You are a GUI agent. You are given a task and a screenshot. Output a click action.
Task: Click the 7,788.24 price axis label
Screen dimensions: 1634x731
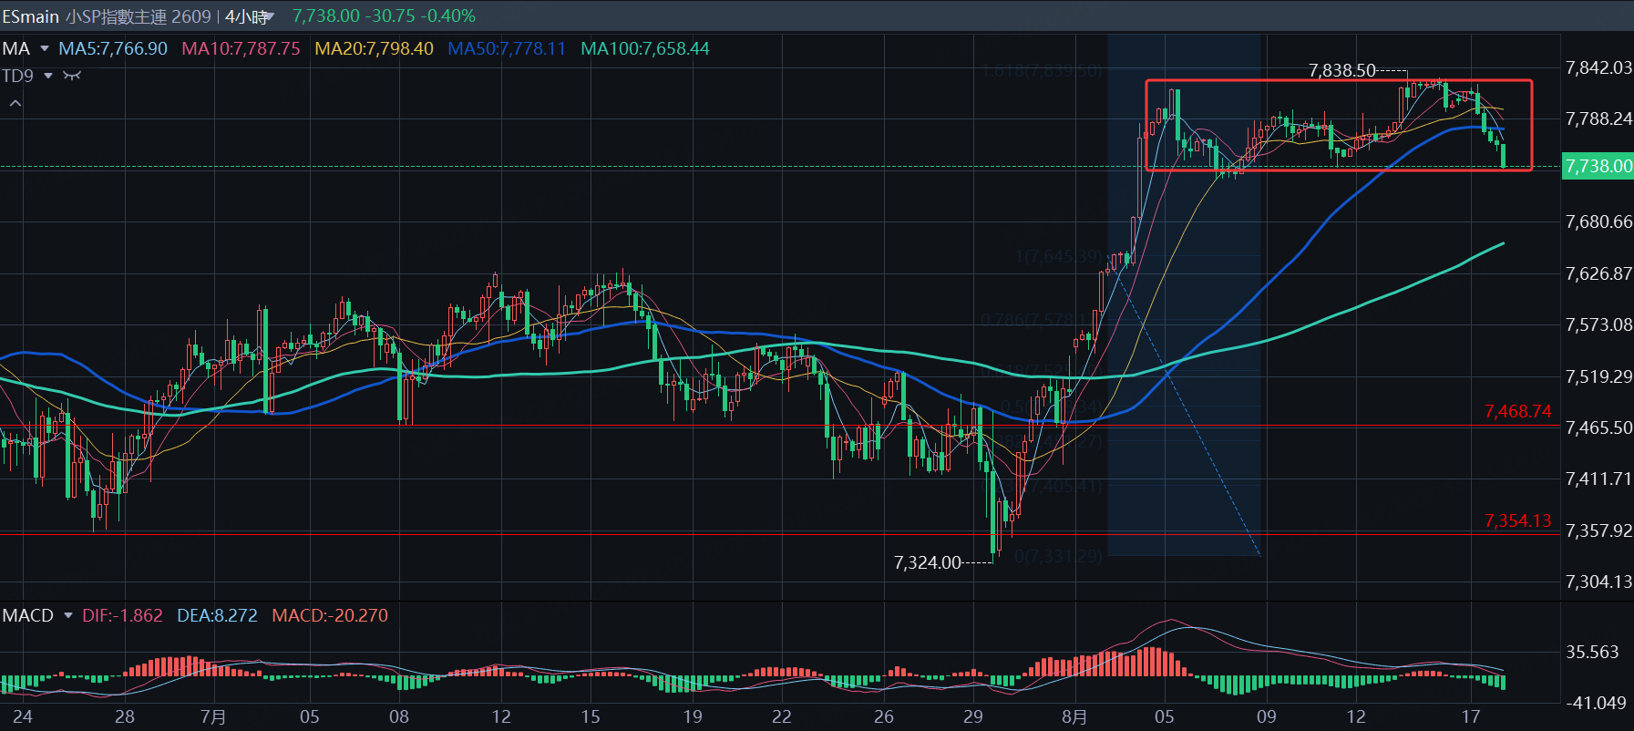(x=1598, y=119)
